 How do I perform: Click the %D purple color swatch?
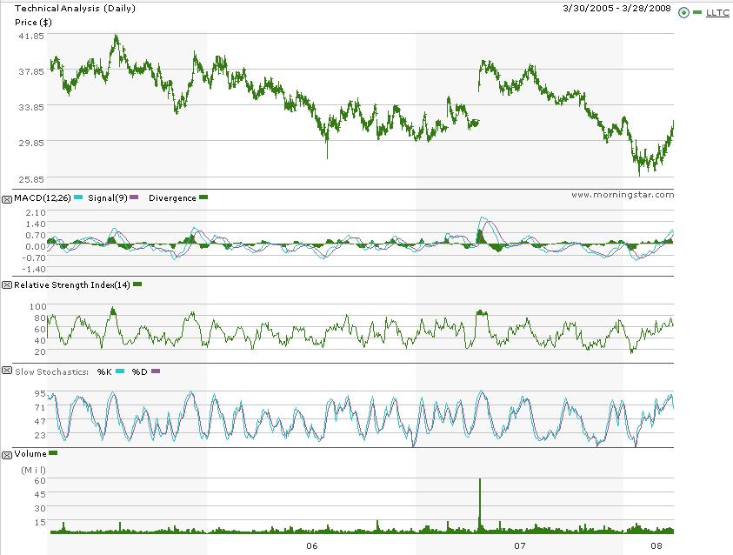[x=156, y=371]
